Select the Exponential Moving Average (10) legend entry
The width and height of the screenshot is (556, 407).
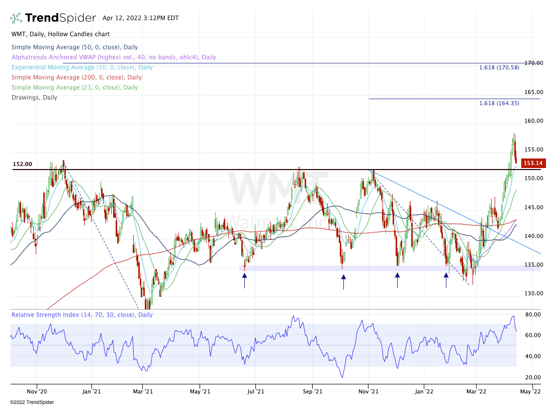[82, 67]
